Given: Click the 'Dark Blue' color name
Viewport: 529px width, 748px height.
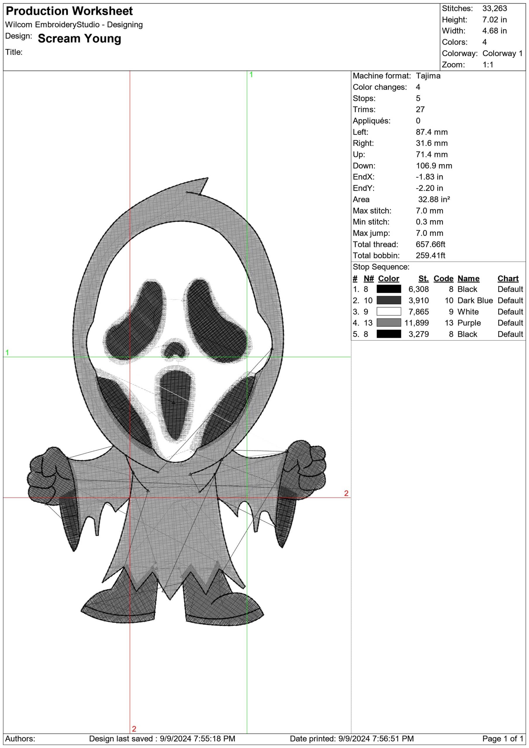Looking at the screenshot, I should click(x=475, y=300).
